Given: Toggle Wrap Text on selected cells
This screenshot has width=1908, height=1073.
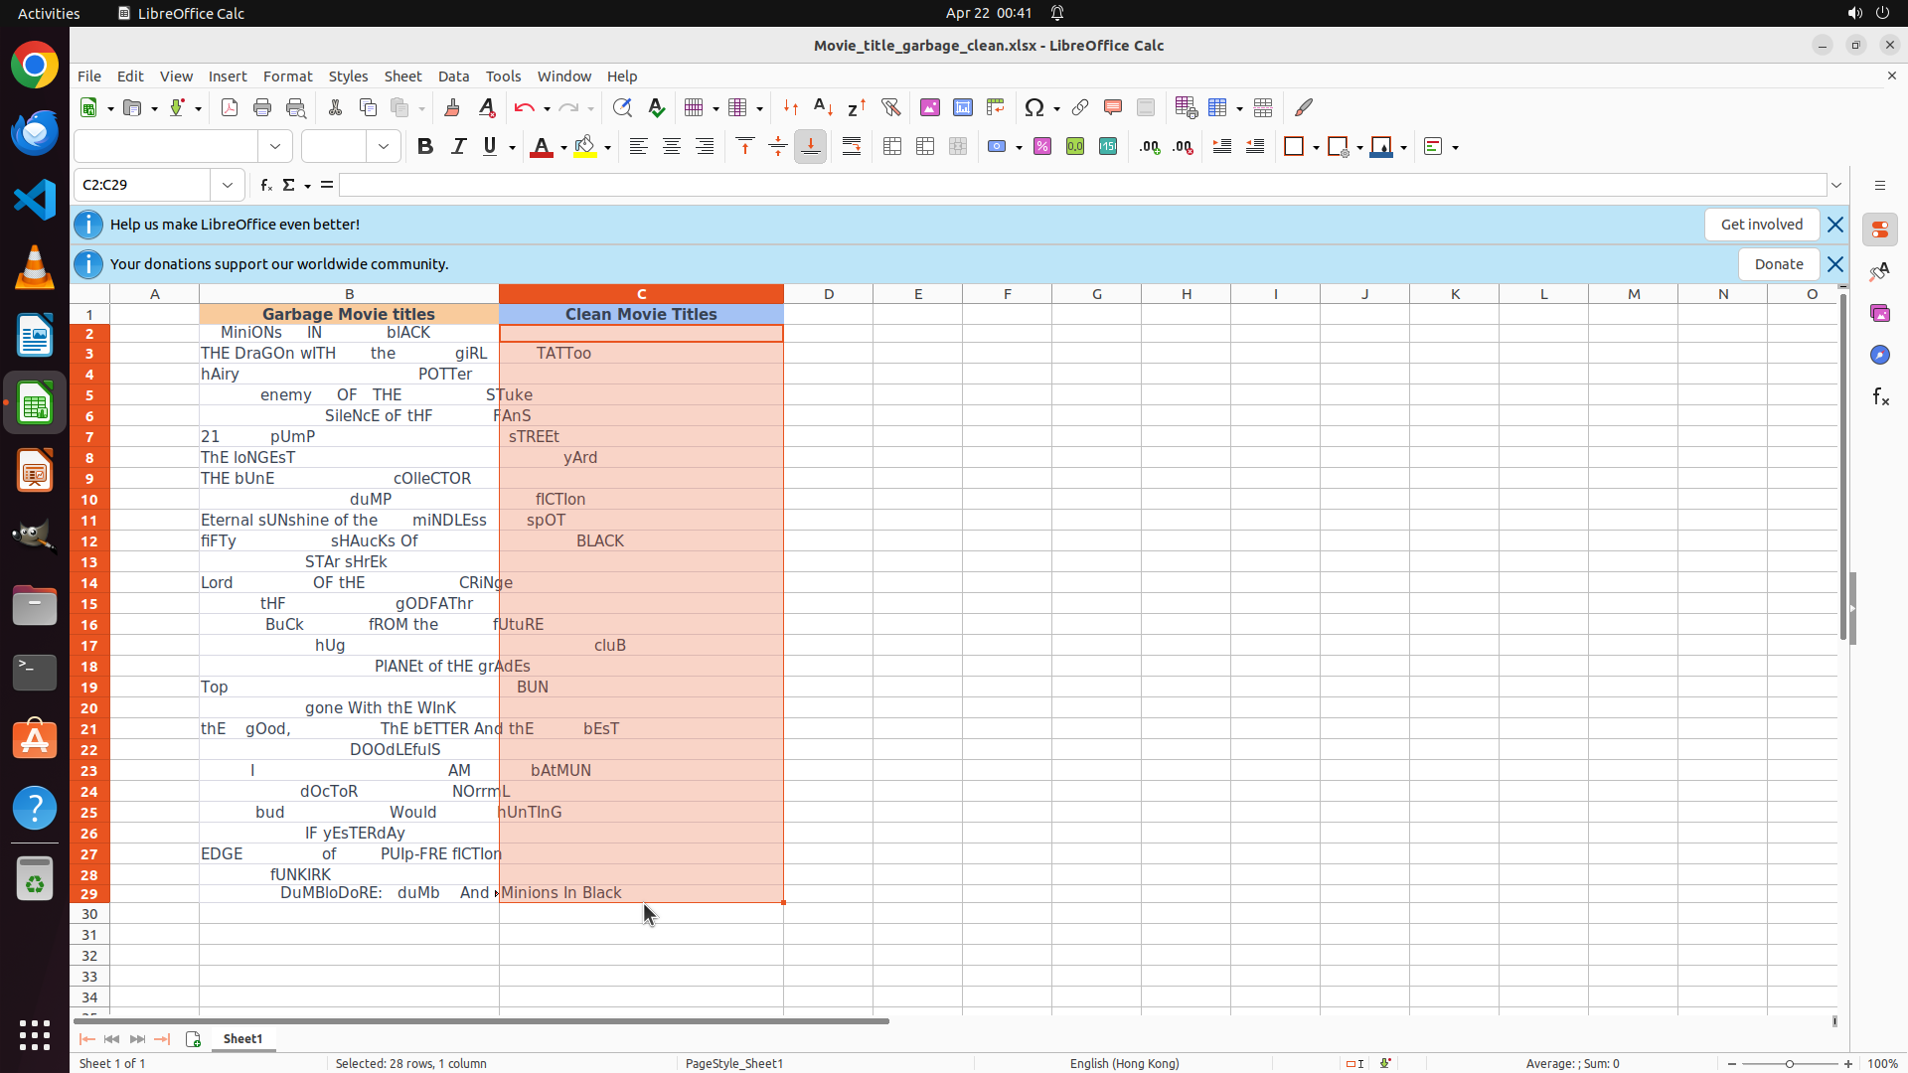Looking at the screenshot, I should tap(852, 147).
